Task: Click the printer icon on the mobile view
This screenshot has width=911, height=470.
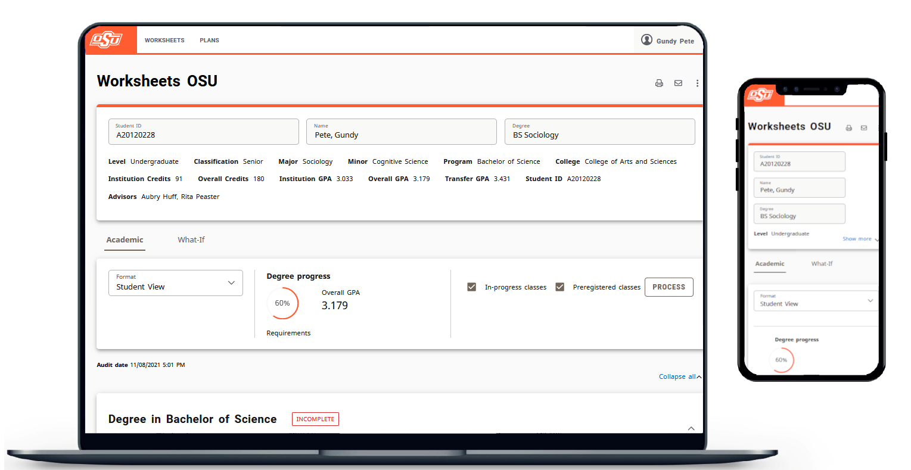Action: coord(848,127)
